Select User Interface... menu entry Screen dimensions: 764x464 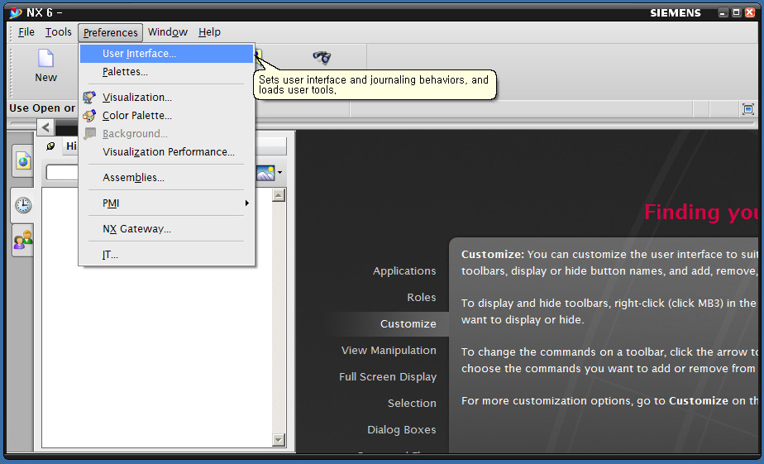coord(167,54)
